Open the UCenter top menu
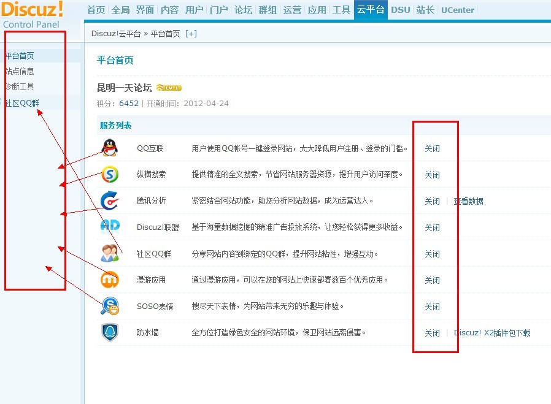The image size is (551, 404). tap(458, 10)
